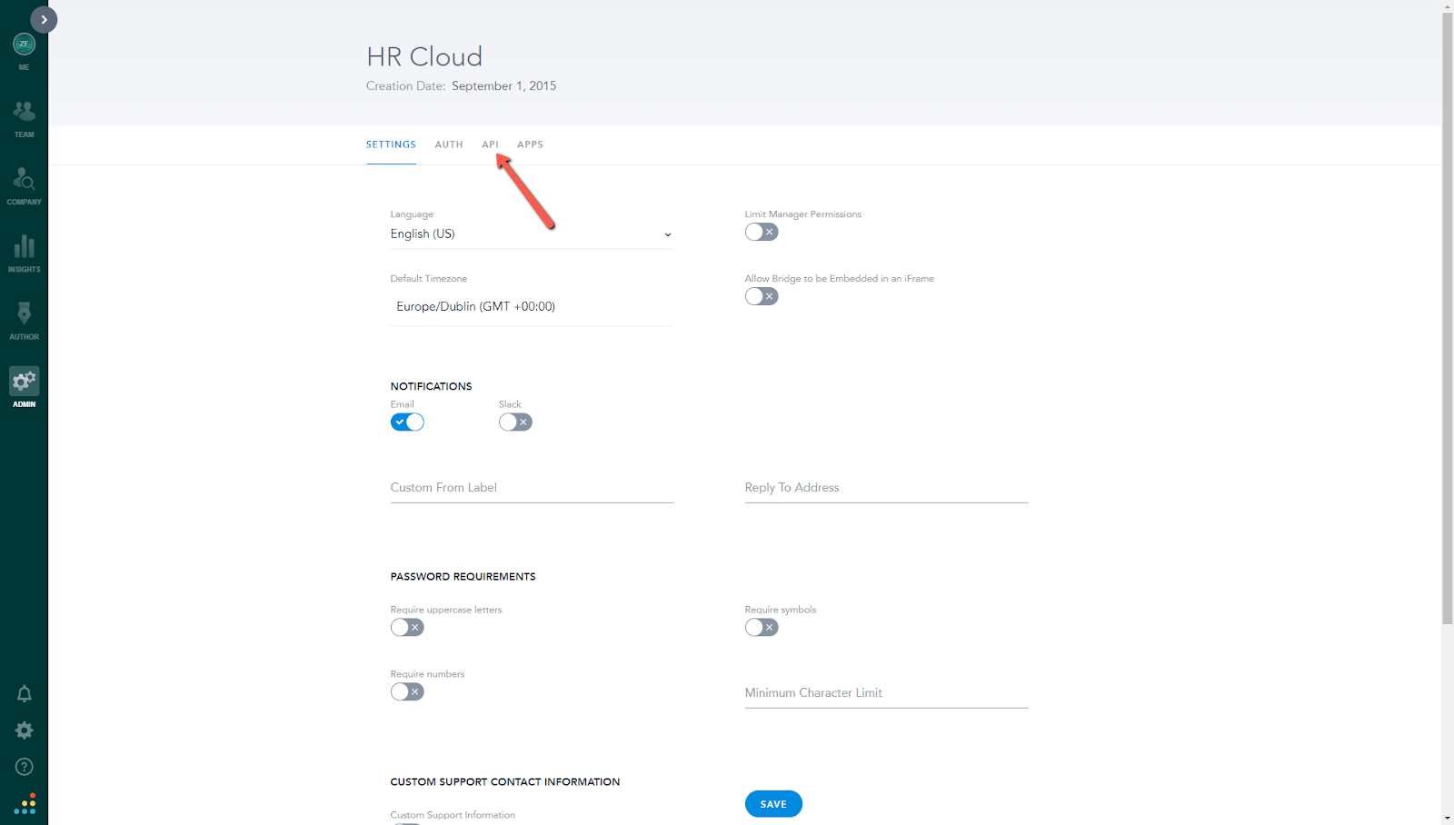Click the Save button
Viewport: 1454px width, 825px height.
coord(773,804)
